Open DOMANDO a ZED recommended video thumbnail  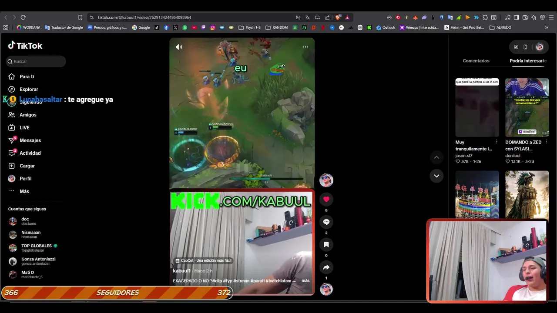point(527,107)
